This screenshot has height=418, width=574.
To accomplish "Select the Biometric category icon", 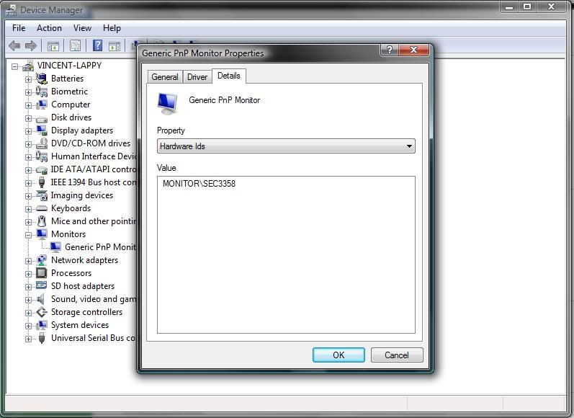I will [x=42, y=92].
